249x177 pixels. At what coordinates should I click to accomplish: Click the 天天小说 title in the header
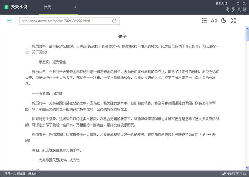[x=19, y=7]
